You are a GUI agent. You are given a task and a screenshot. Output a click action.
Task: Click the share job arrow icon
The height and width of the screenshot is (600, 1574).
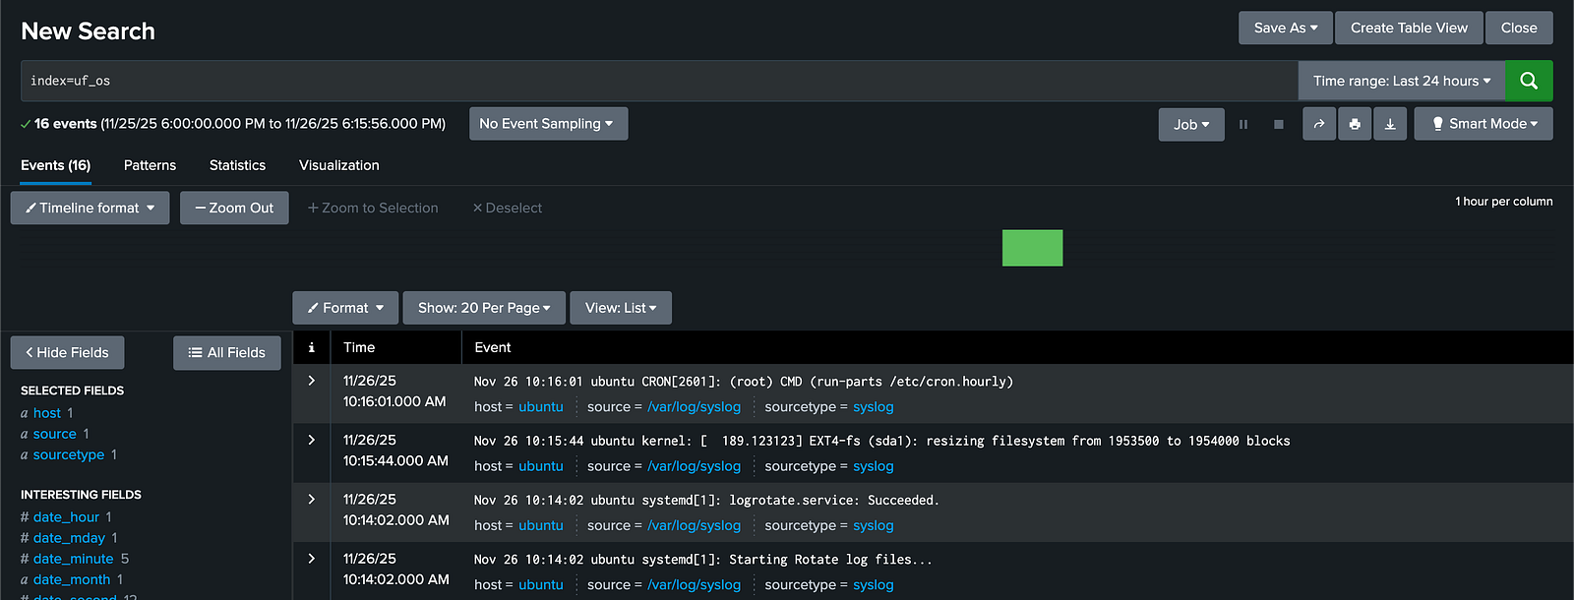tap(1319, 124)
